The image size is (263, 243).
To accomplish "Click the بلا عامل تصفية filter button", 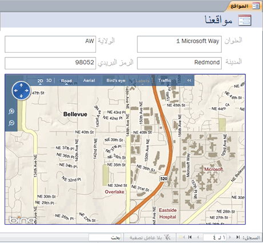I will tap(150, 237).
